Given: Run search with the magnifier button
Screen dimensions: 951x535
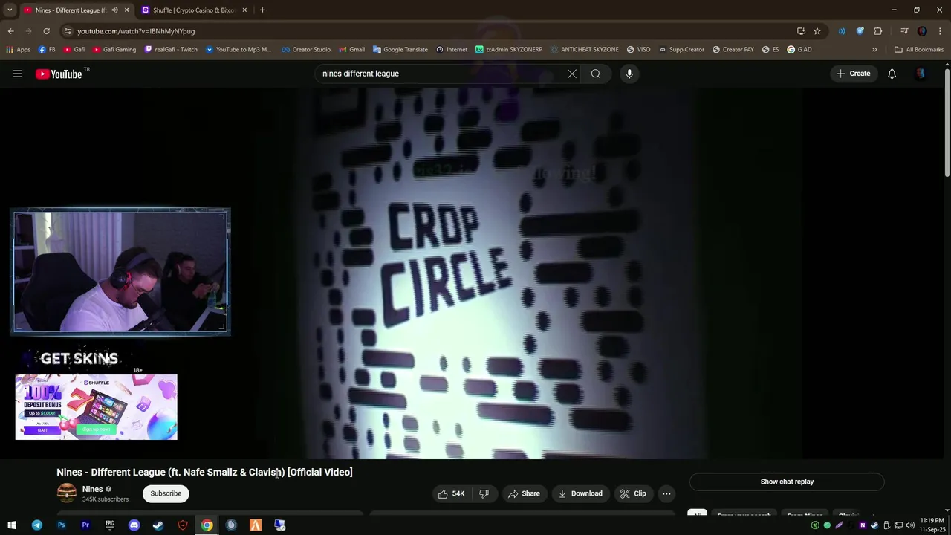Looking at the screenshot, I should click(596, 74).
